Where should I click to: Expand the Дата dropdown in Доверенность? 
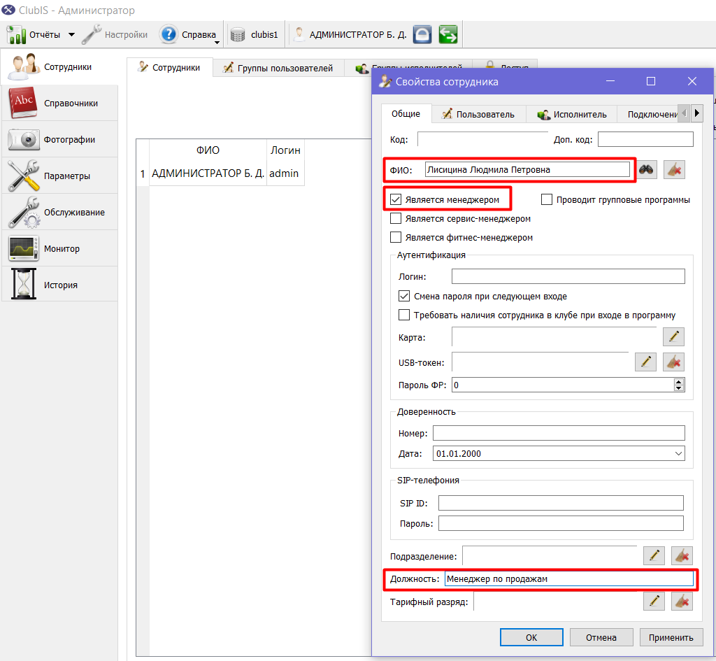point(678,454)
